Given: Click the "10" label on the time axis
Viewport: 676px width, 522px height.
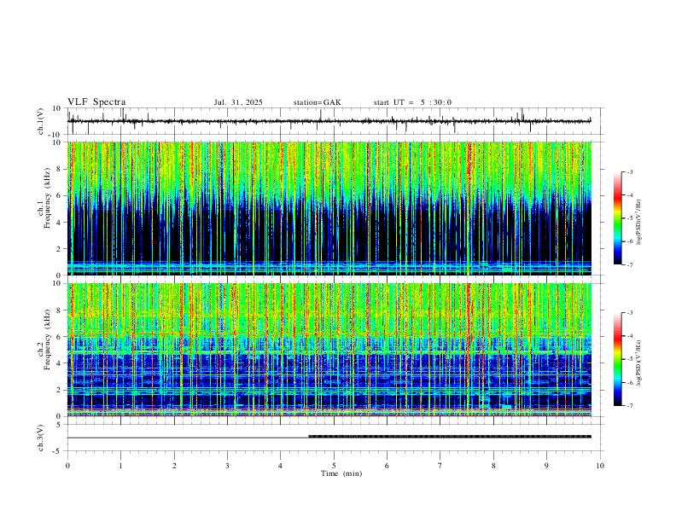Looking at the screenshot, I should [600, 466].
